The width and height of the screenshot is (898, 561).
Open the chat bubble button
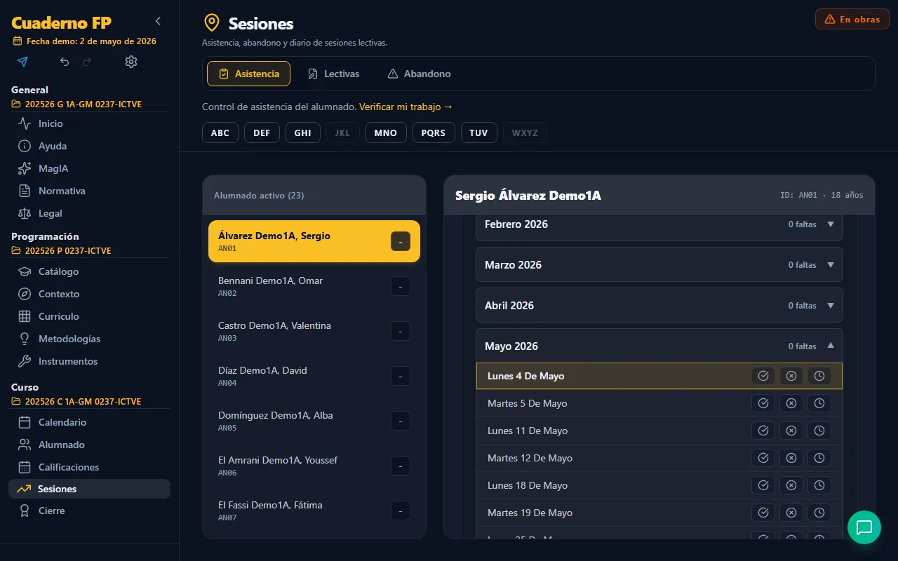coord(864,527)
